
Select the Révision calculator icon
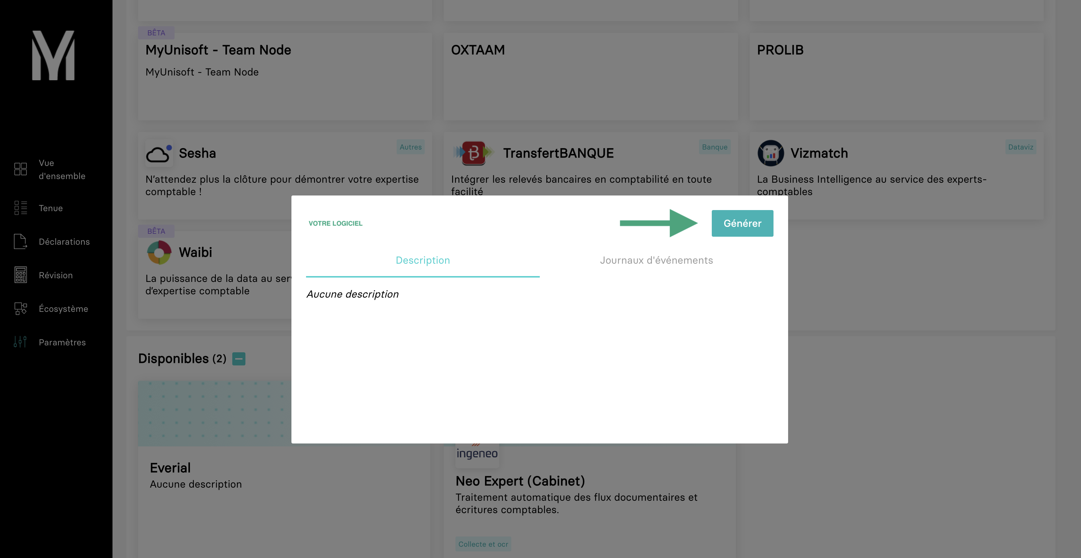pos(20,275)
